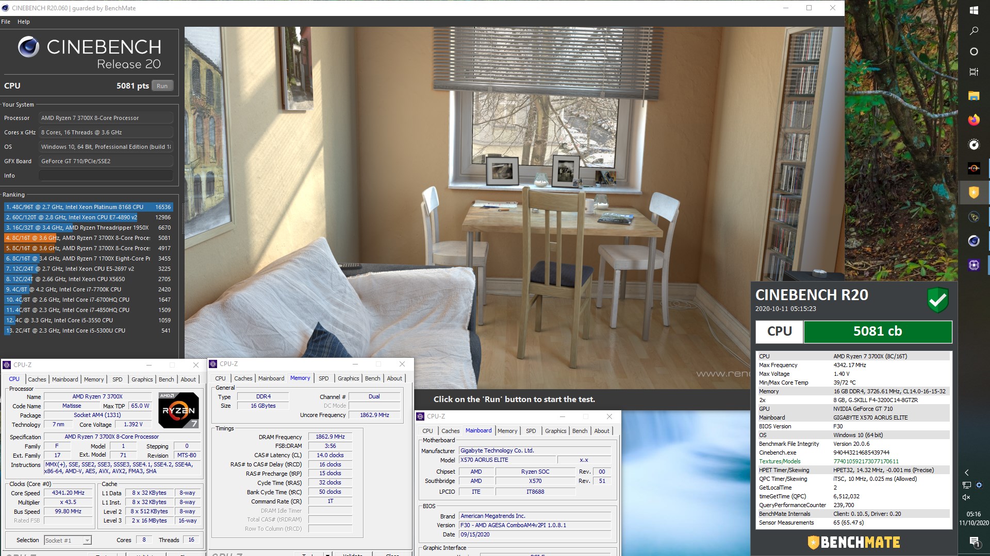Switch to CPU-Z purple chip taskbar icon
990x556 pixels.
tap(973, 265)
